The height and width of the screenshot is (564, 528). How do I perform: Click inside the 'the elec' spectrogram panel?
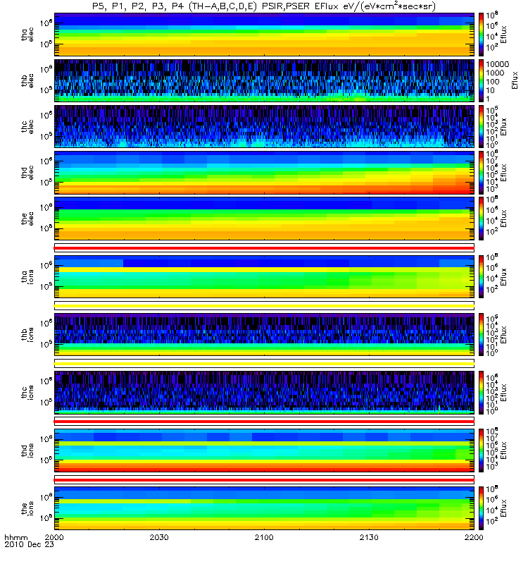coord(265,219)
